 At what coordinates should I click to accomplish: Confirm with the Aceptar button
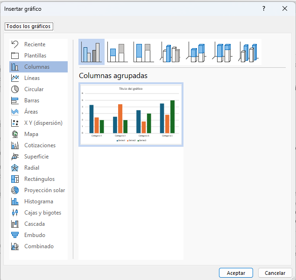(236, 273)
